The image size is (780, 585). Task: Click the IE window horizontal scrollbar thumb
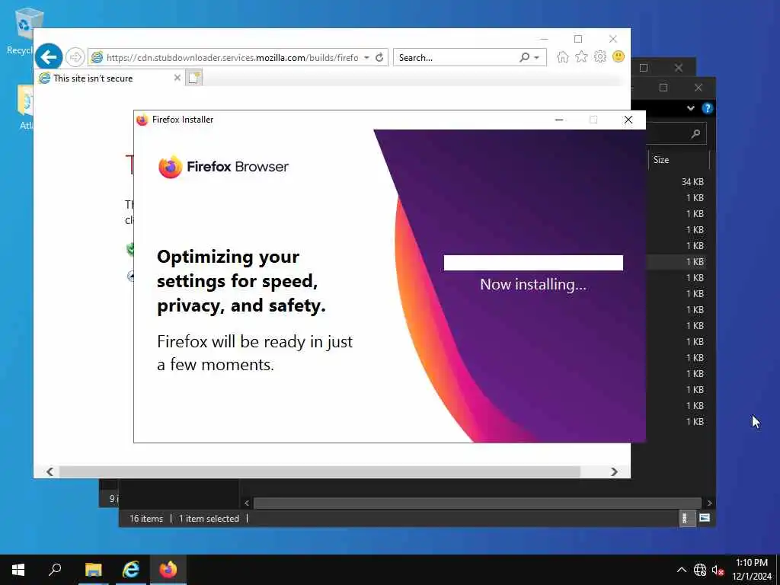pyautogui.click(x=319, y=472)
